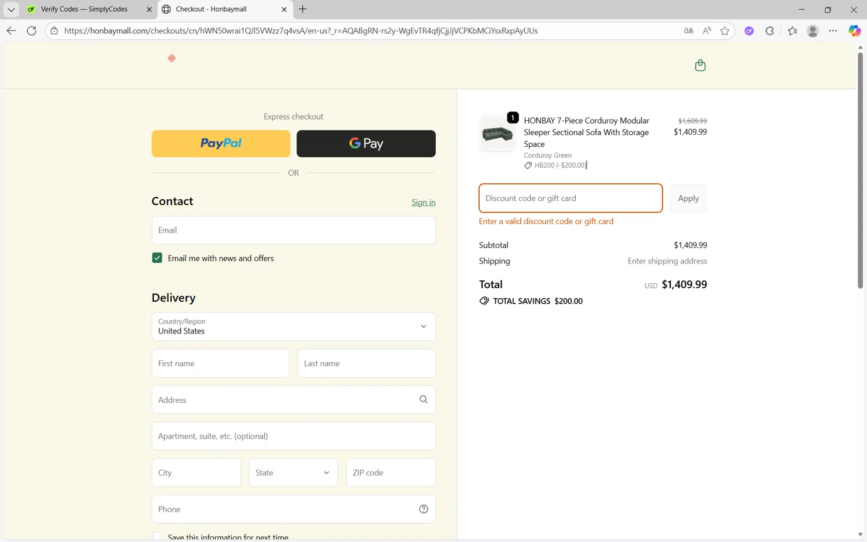867x542 pixels.
Task: Open Copilot sidebar icon
Action: coord(854,31)
